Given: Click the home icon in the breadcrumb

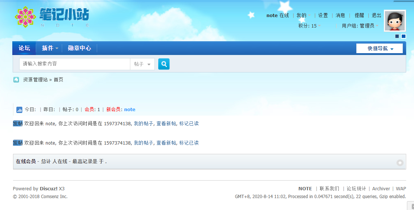Looking at the screenshot, I should [x=16, y=80].
